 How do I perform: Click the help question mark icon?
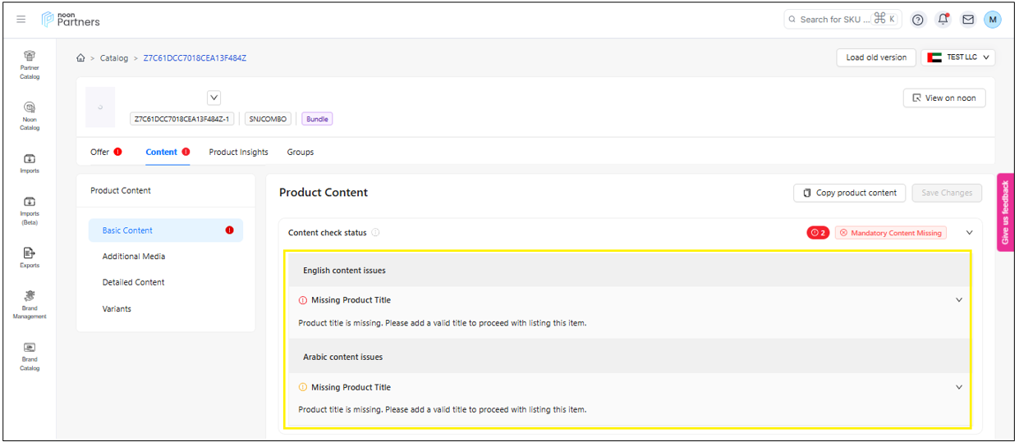tap(918, 20)
